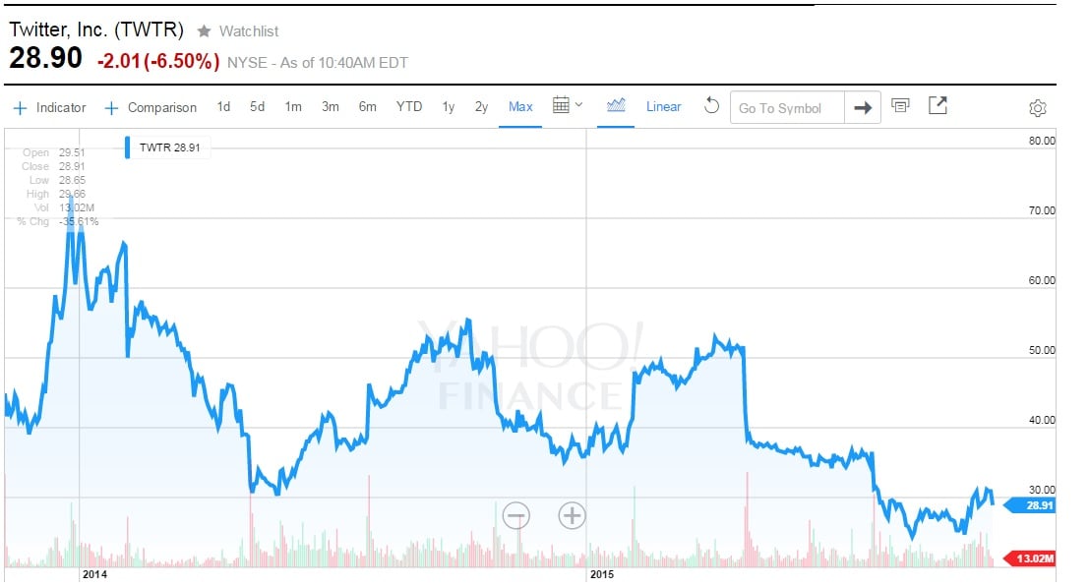This screenshot has width=1089, height=587.
Task: Add a Comparison symbol
Action: 151,107
